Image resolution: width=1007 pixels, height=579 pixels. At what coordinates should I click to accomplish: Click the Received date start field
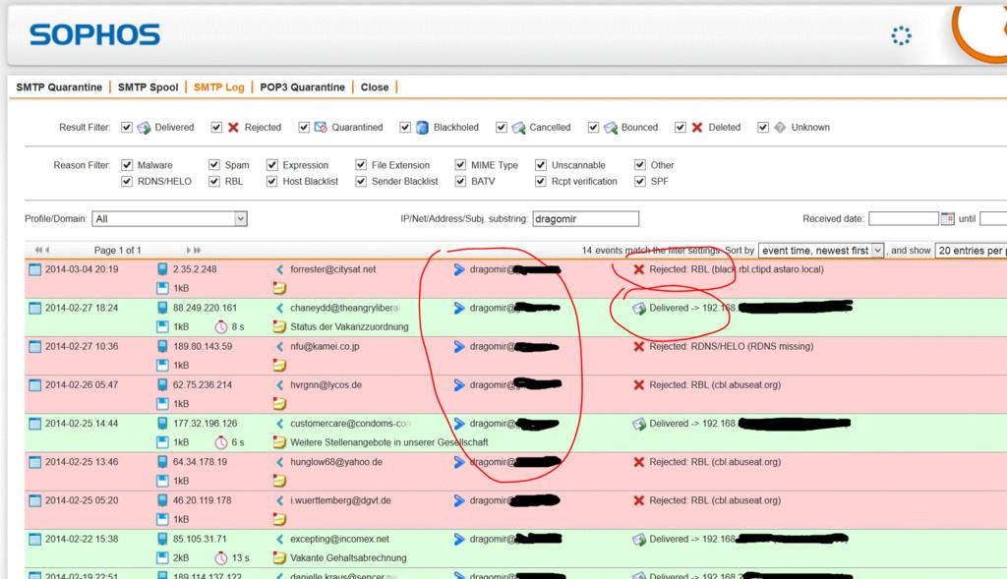tap(904, 219)
